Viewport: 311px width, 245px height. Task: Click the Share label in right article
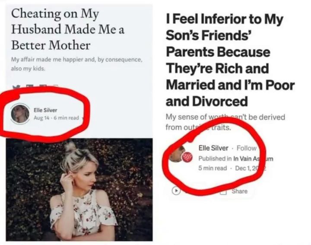click(240, 191)
